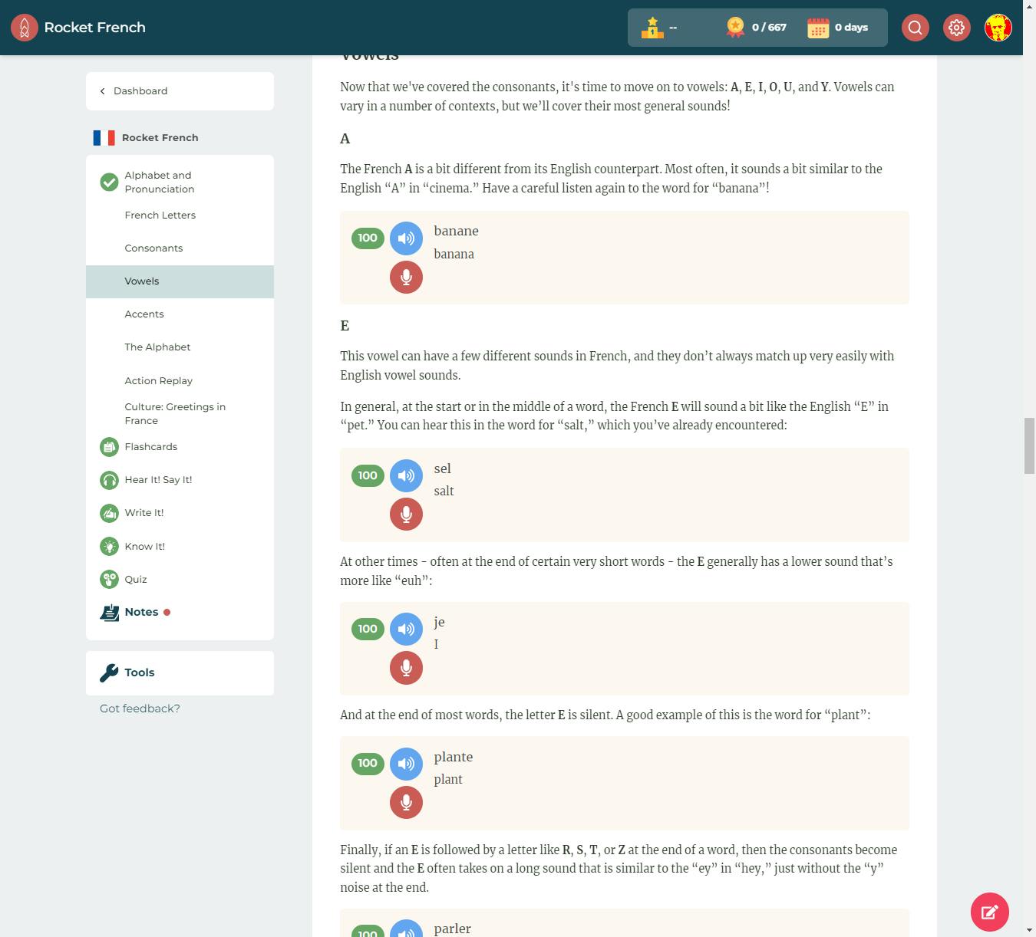Open the Accents lesson
Viewport: 1036px width, 937px height.
(144, 314)
